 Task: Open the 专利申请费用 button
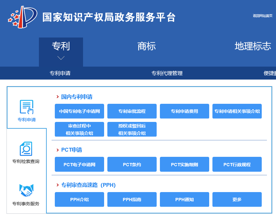[185, 111]
